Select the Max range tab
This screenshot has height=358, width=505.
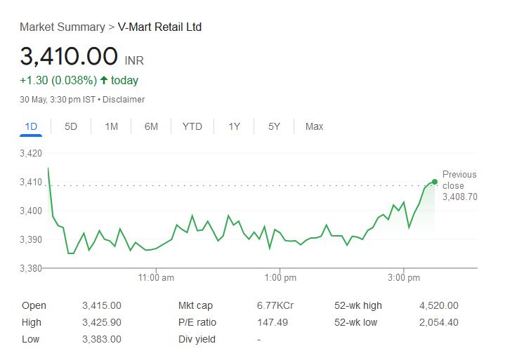point(314,126)
